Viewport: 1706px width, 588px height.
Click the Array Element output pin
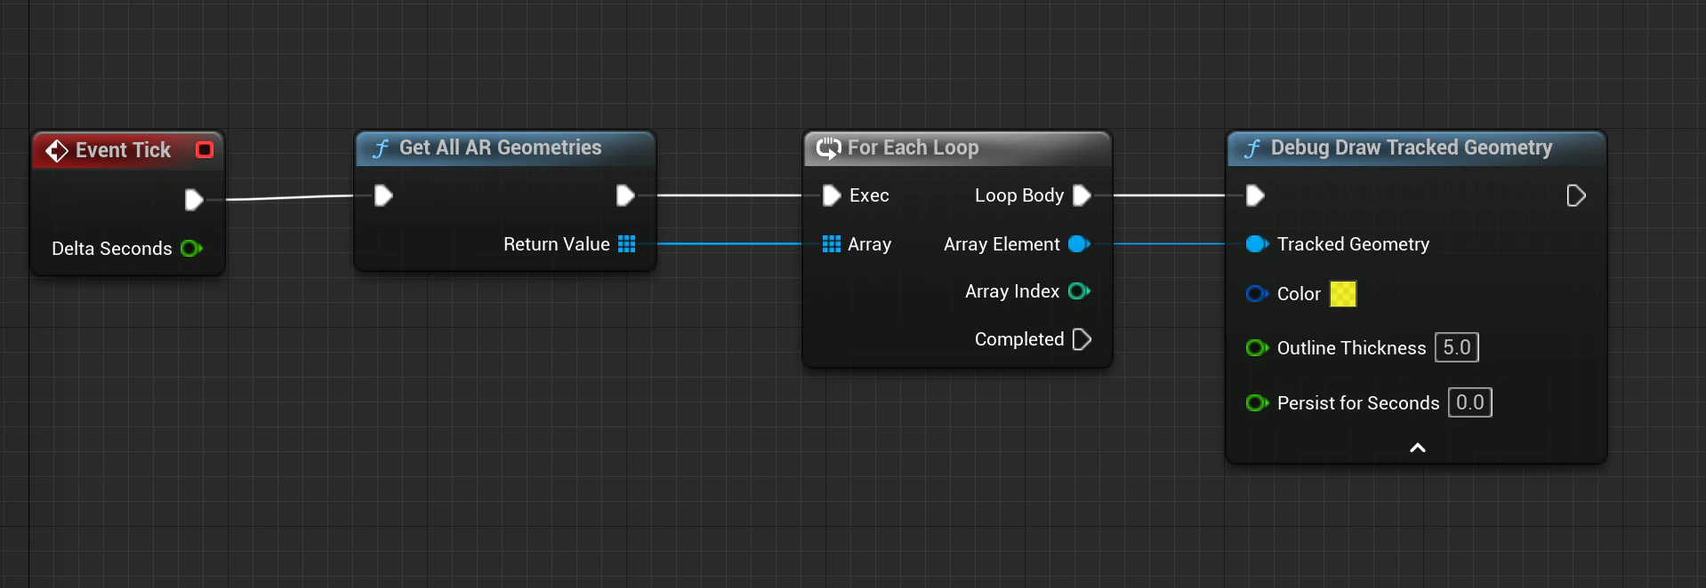click(x=1079, y=244)
